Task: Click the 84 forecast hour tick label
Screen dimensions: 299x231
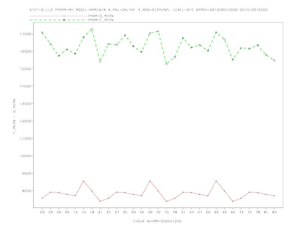Action: tap(274, 212)
